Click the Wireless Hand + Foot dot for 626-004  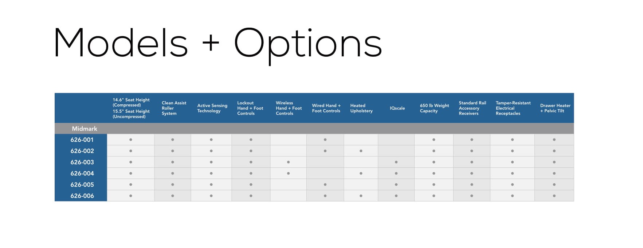pyautogui.click(x=288, y=173)
